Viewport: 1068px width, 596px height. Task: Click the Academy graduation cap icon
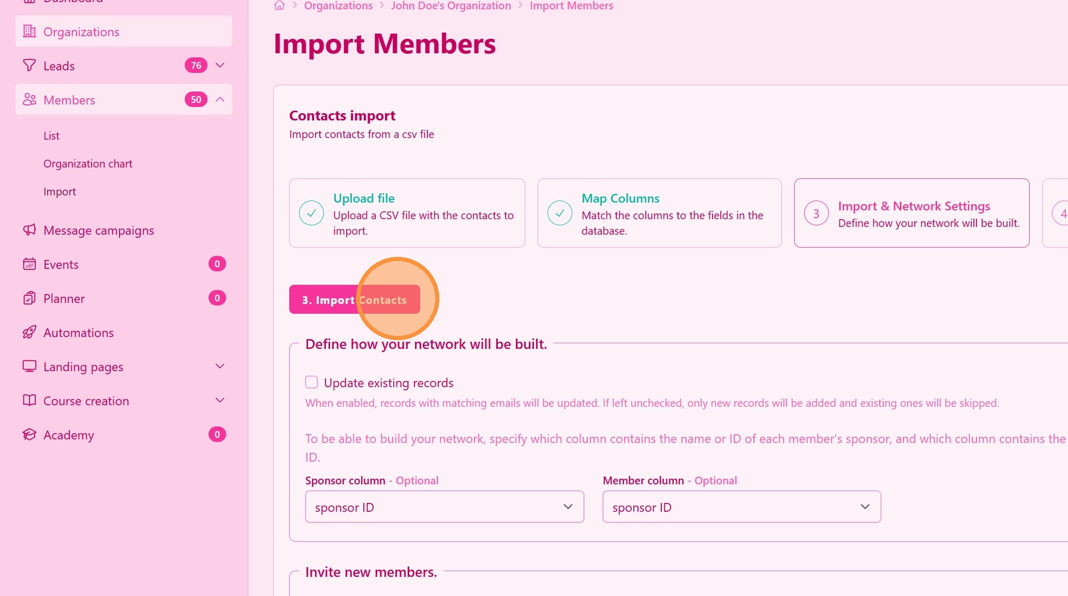[x=29, y=435]
